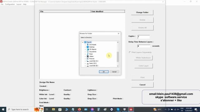Expand the Pictures folder node

(85, 59)
